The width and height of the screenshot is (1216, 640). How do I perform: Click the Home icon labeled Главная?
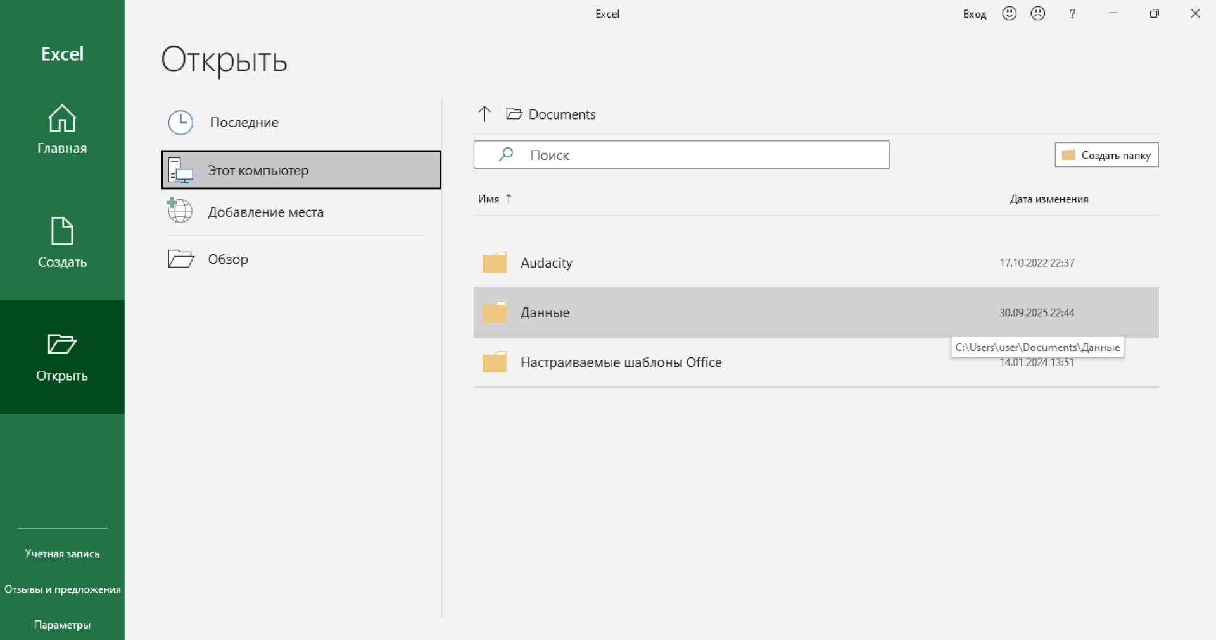(x=62, y=118)
